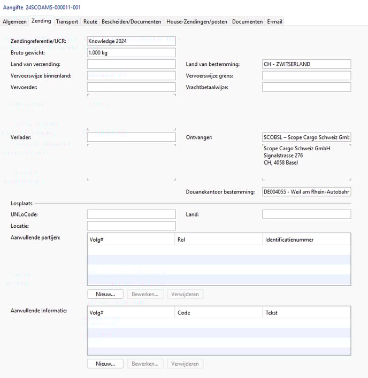
Task: Click the Losplaats Land field
Action: tap(306, 214)
